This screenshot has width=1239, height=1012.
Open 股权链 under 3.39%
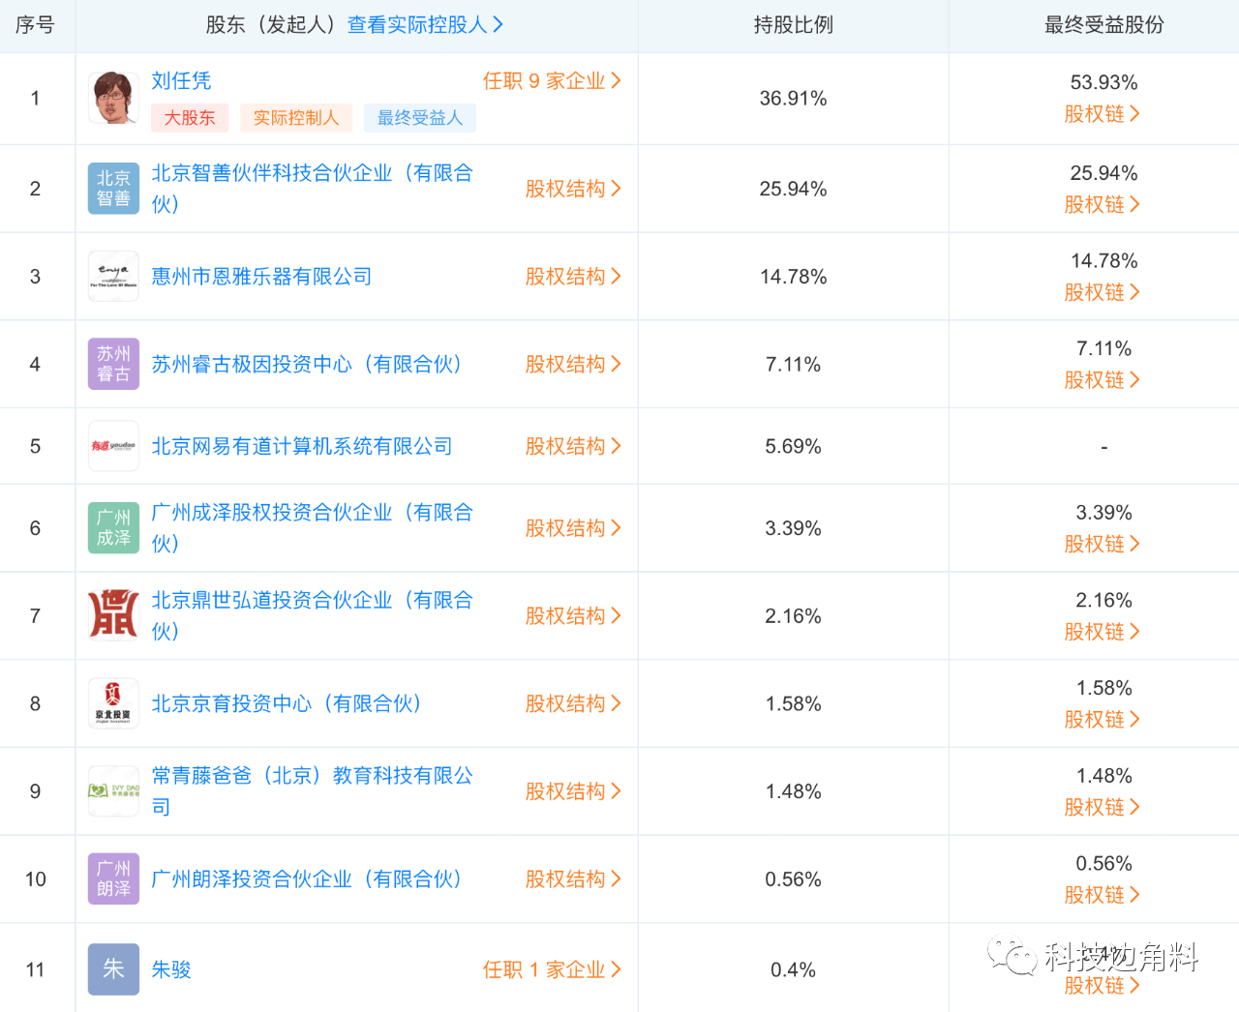click(1103, 545)
